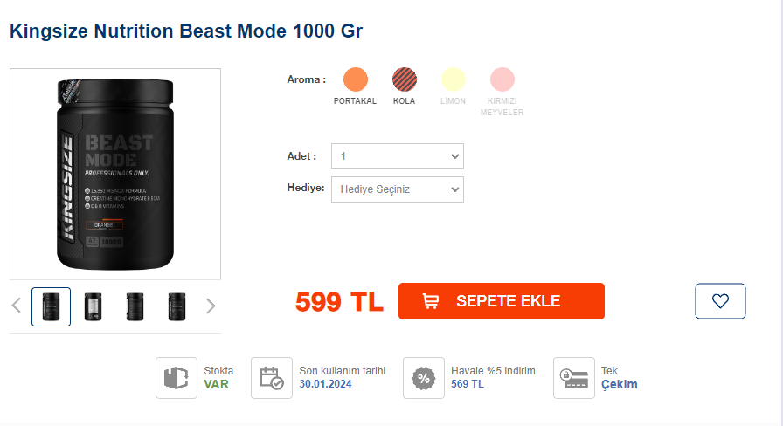783x426 pixels.
Task: Click the heart wishlist icon button
Action: [720, 301]
